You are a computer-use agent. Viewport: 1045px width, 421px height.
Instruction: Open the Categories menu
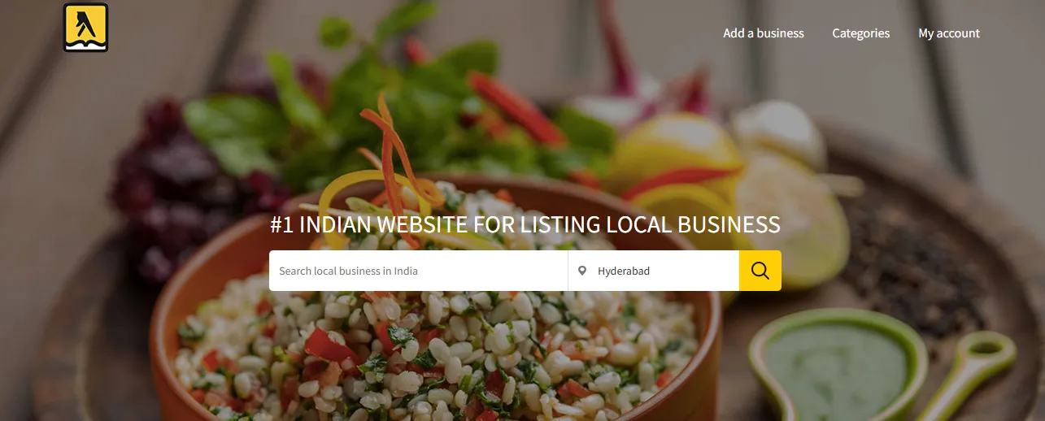[861, 33]
